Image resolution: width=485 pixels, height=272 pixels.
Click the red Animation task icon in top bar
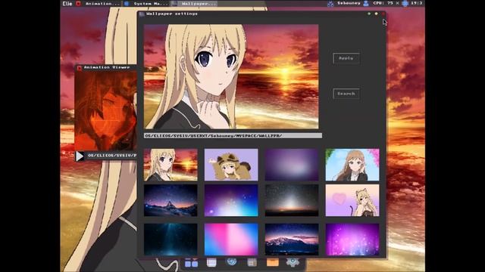(x=79, y=3)
